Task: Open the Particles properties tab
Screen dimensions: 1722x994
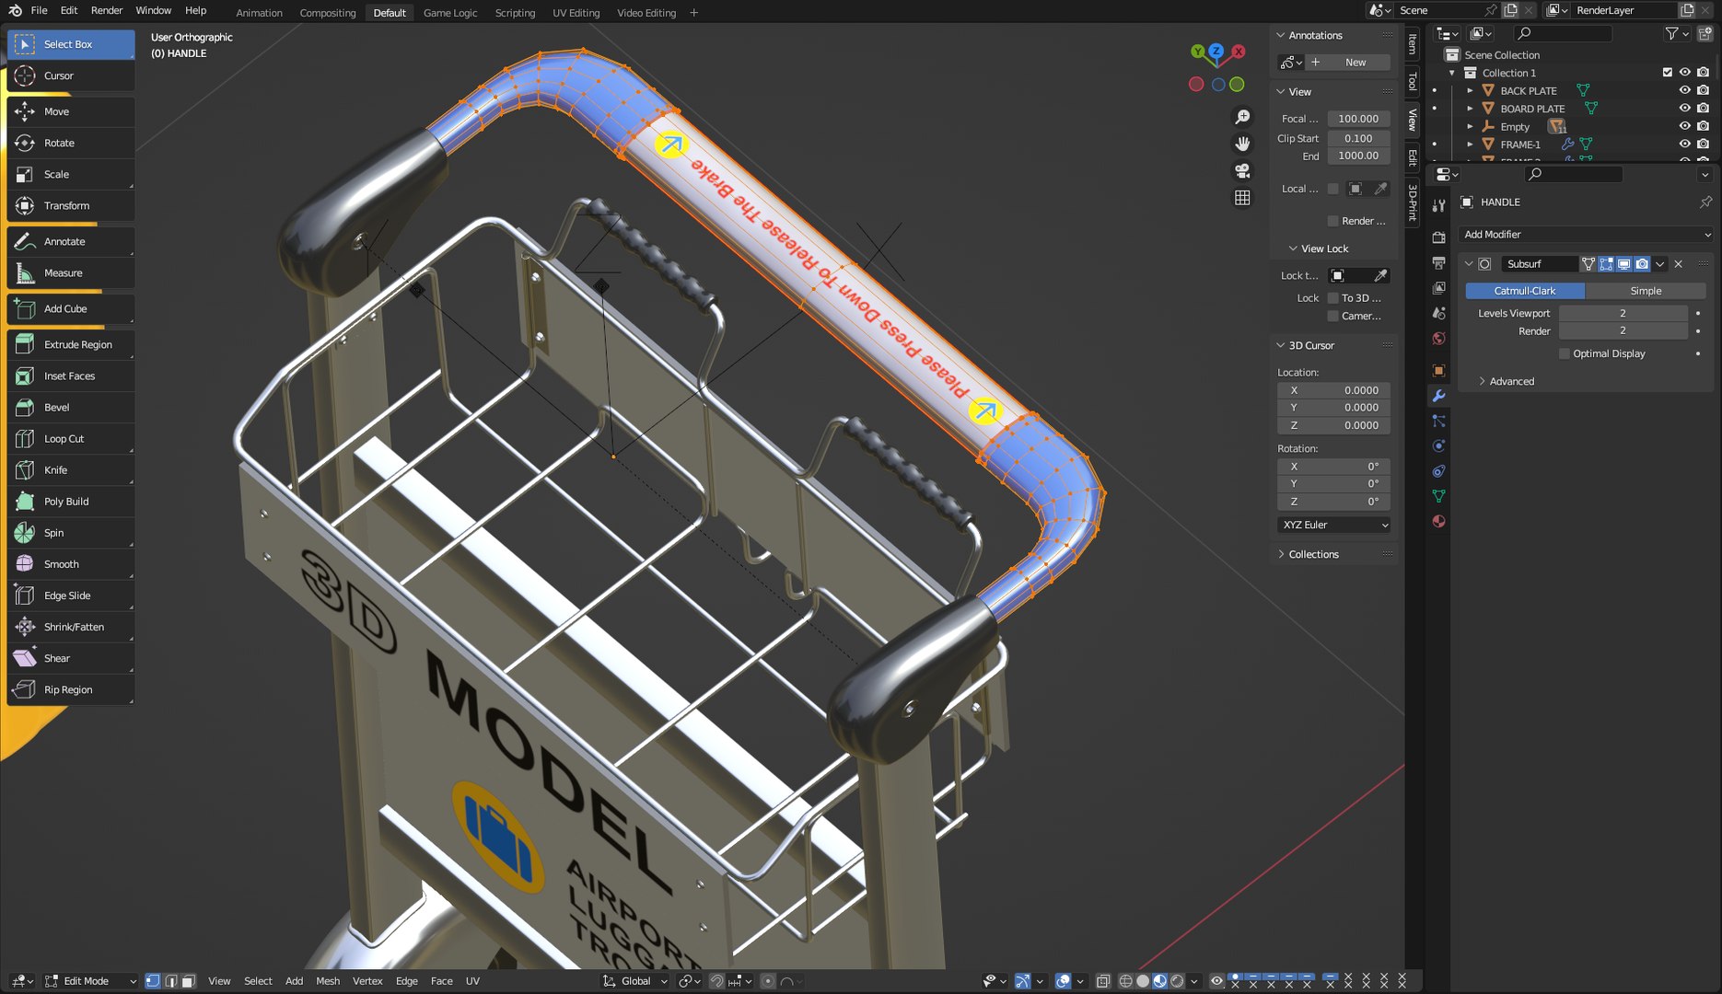Action: point(1438,421)
